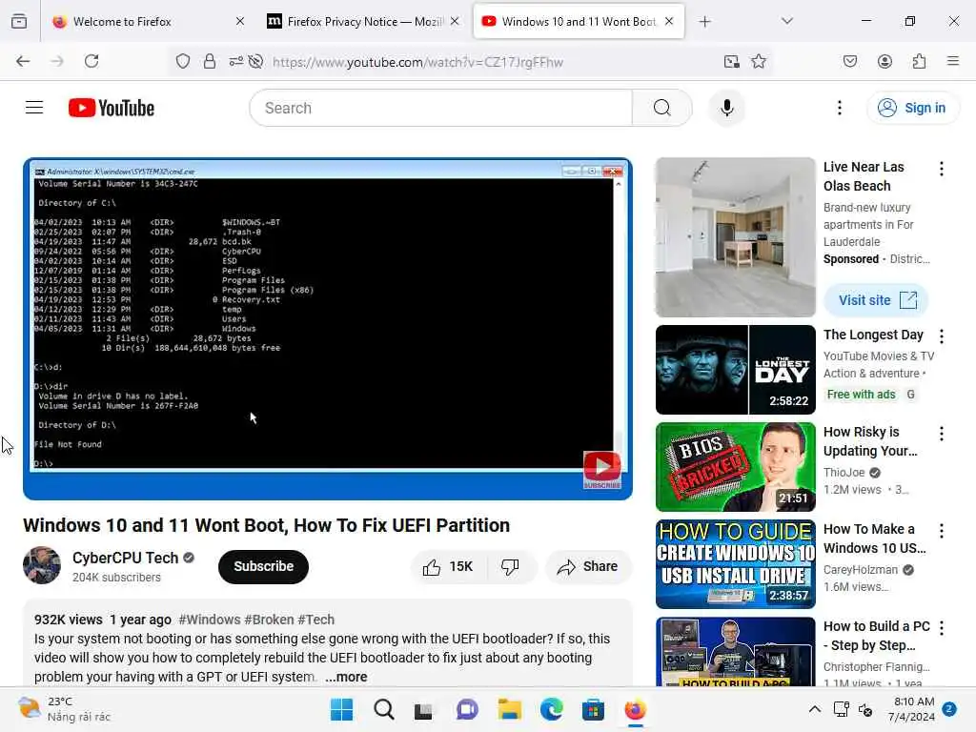This screenshot has height=732, width=976.
Task: Open YouTube guide hamburger menu
Action: (34, 108)
